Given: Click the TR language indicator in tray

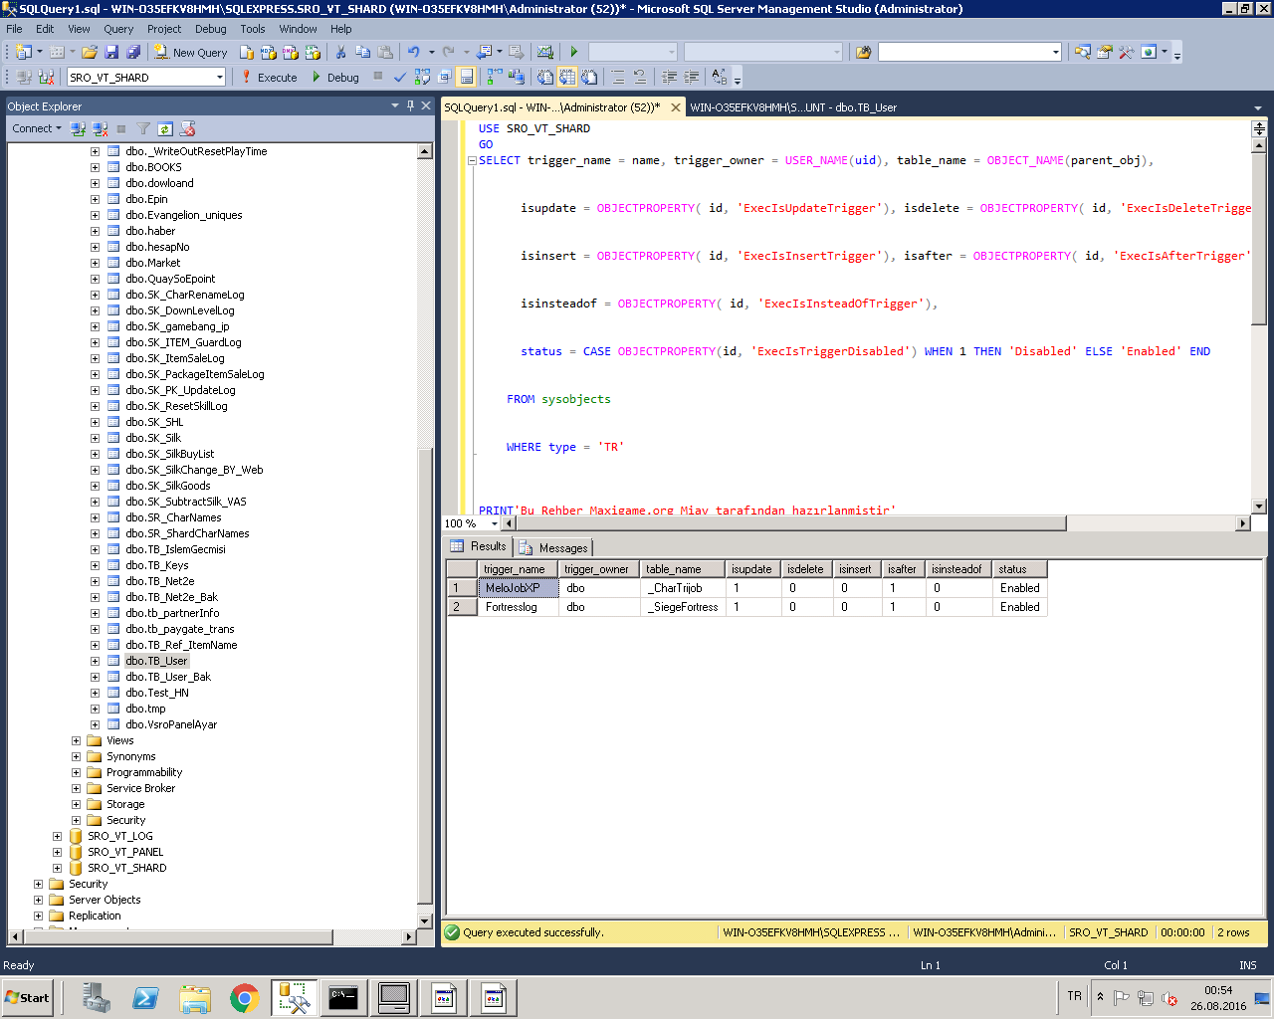Looking at the screenshot, I should pyautogui.click(x=1074, y=996).
